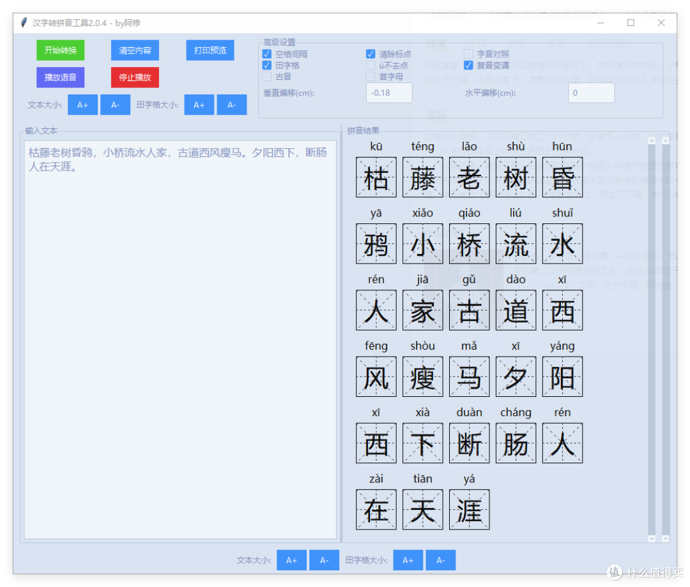Enable the ü不去点 checkbox
This screenshot has width=690, height=587.
(x=371, y=66)
